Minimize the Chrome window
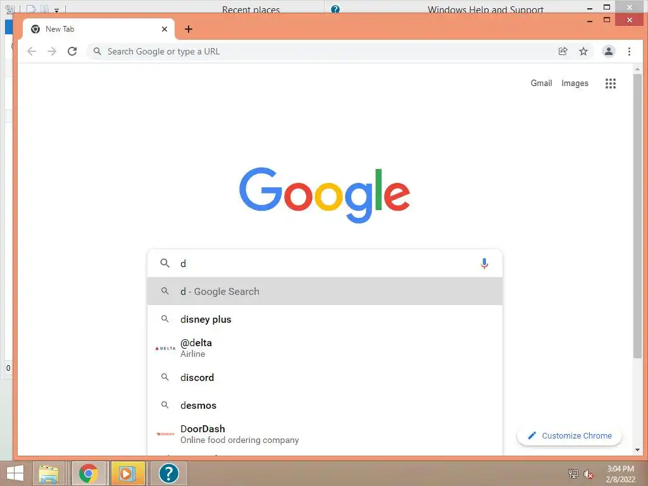This screenshot has width=648, height=486. [590, 20]
